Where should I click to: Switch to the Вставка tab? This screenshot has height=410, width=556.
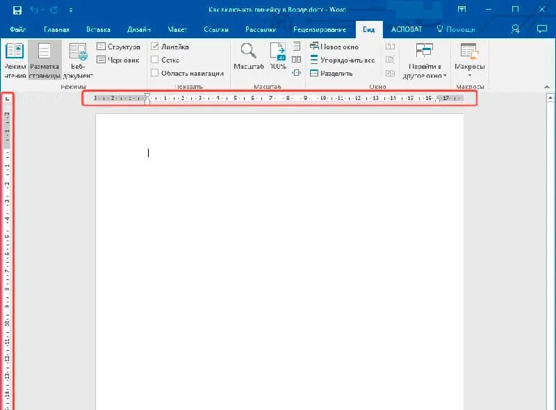click(98, 29)
